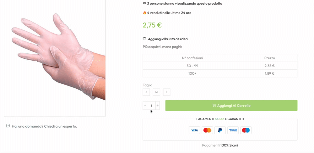Click Aggiungi Al Carrello button

pyautogui.click(x=231, y=106)
